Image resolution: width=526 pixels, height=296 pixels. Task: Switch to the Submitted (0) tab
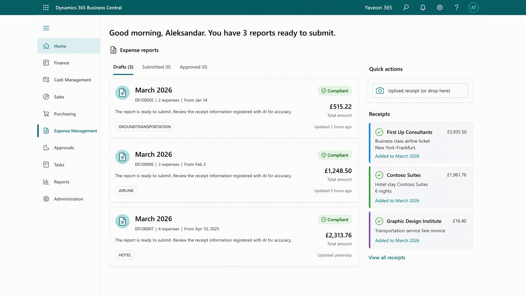[x=156, y=67]
